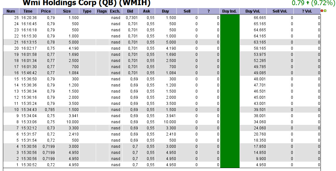The height and width of the screenshot is (171, 336).
Task: Click the Buy Vol. value 53.975
Action: (x=260, y=55)
